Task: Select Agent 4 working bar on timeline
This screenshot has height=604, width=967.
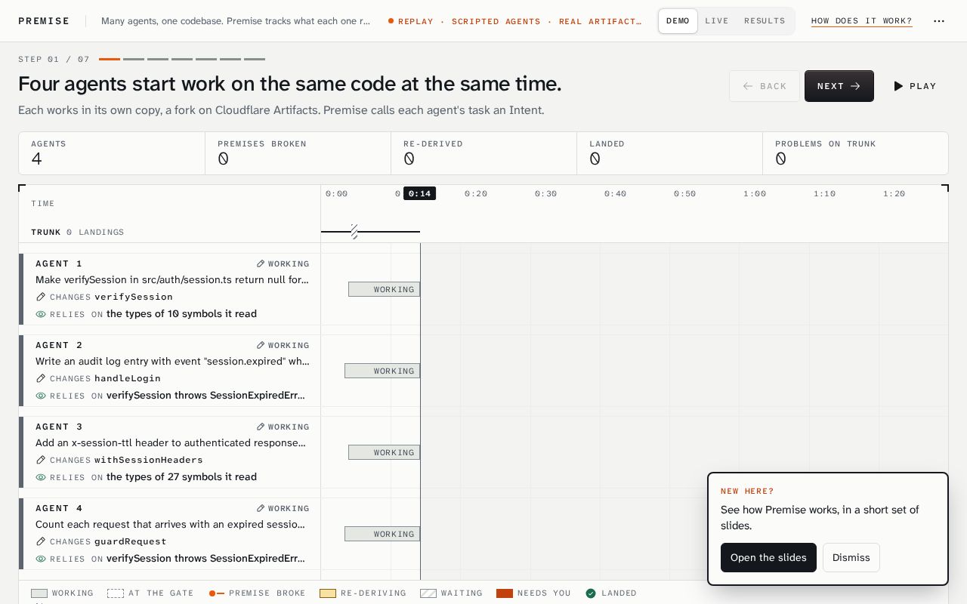Action: pyautogui.click(x=382, y=534)
